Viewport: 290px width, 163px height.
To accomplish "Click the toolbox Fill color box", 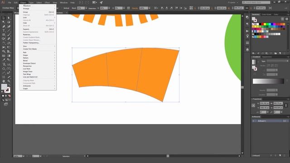I will pos(4,86).
